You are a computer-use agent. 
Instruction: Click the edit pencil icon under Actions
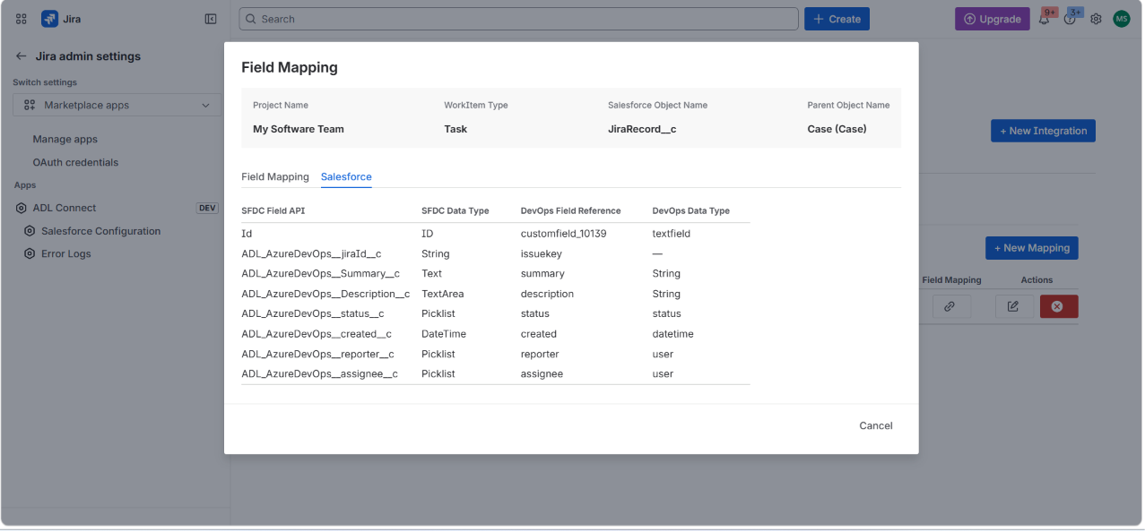pyautogui.click(x=1013, y=306)
